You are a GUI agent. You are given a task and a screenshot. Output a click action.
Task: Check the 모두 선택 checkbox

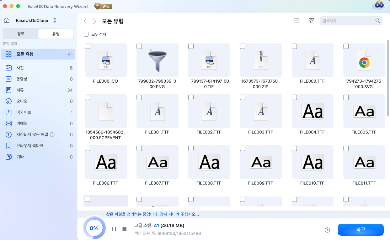[86, 34]
